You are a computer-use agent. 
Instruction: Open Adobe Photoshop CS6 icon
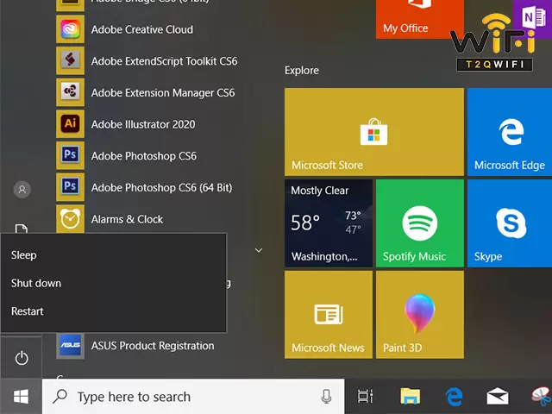[70, 155]
